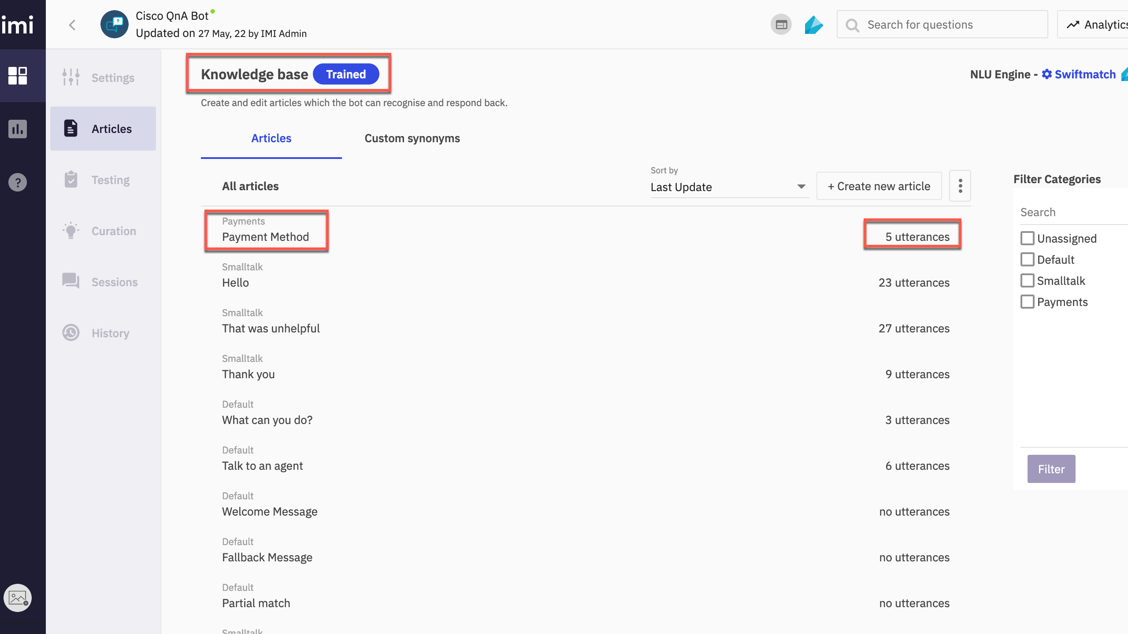1128x634 pixels.
Task: Click the magnifier icon in the search box
Action: pyautogui.click(x=853, y=25)
